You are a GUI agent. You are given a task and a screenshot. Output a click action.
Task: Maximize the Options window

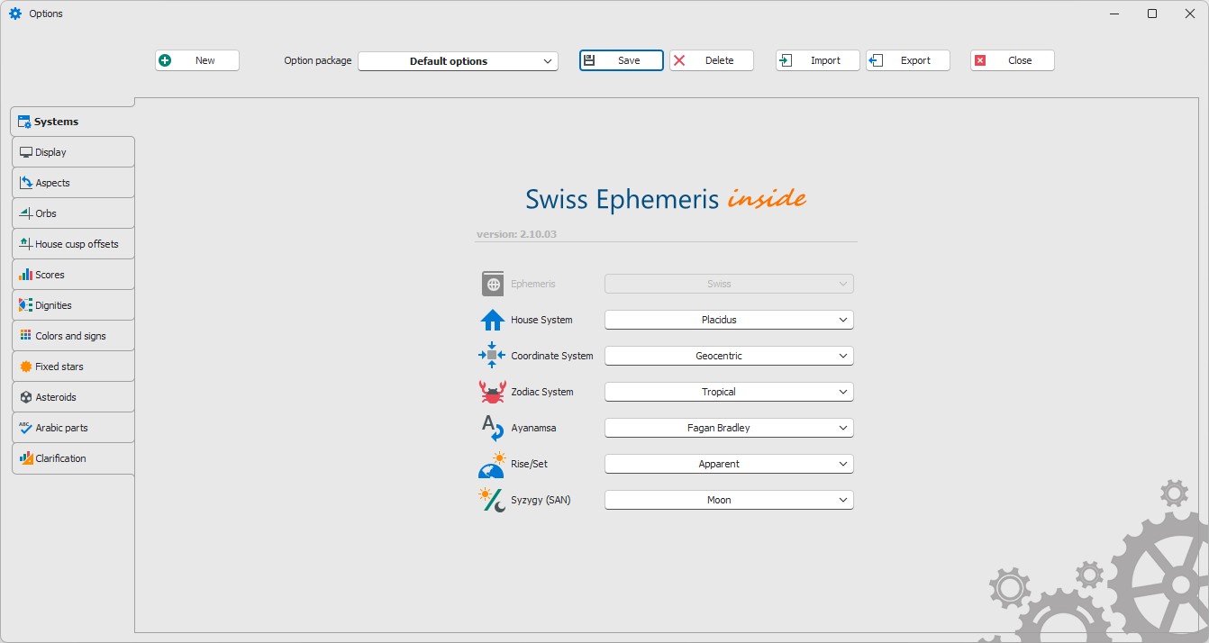(1152, 14)
